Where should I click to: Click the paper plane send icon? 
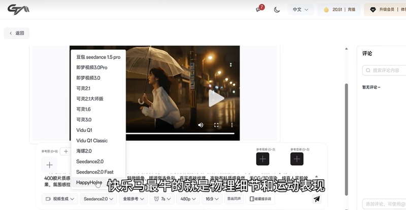[x=317, y=199]
